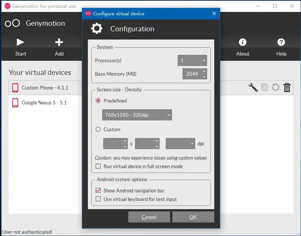Decrease Base Memory with down arrow

click(x=204, y=77)
